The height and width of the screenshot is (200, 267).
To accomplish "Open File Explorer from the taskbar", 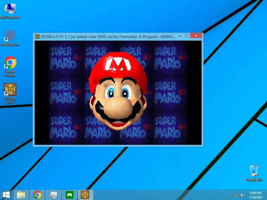I will [x=21, y=195].
